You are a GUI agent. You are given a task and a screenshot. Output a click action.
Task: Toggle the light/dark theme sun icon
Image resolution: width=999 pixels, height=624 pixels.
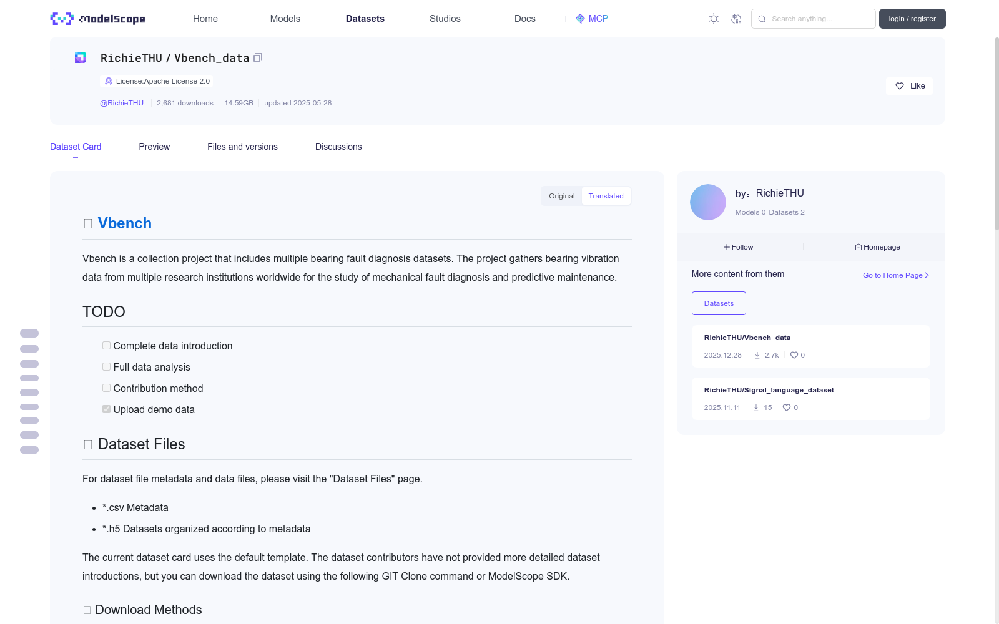[714, 19]
